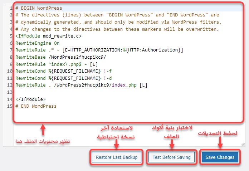Click the editor resize handle corner
Image resolution: width=249 pixels, height=171 pixels.
[243, 144]
